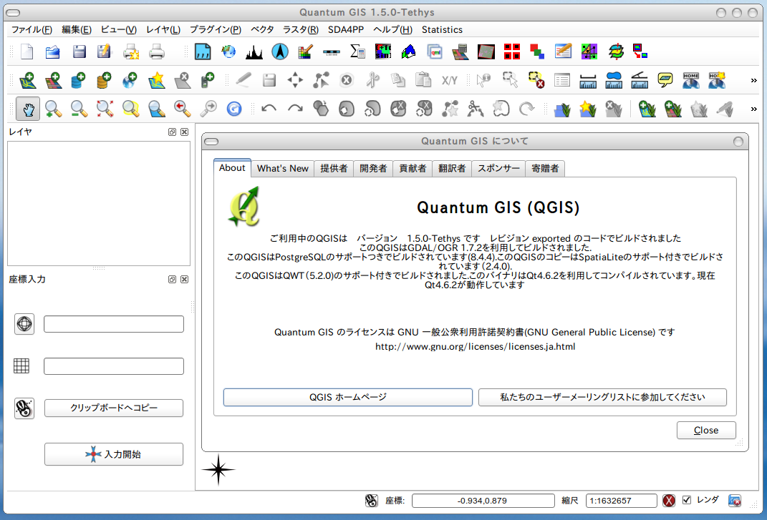Select the Zoom Out magnifier tool
Screen dimensions: 767x520
pyautogui.click(x=79, y=109)
